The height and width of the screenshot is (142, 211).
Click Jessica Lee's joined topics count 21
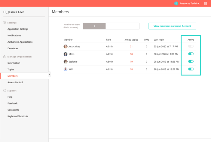131,46
